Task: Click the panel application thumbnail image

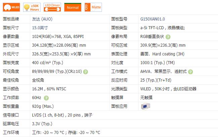Action: pyautogui.click(x=146, y=106)
